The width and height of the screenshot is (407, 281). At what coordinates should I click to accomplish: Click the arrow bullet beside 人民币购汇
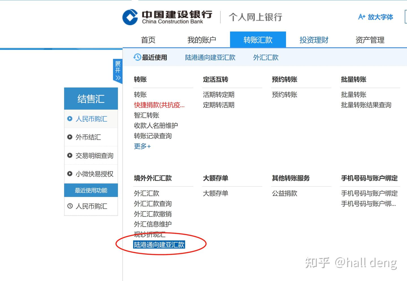tap(70, 119)
